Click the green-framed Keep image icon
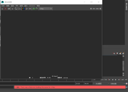This screenshot has width=128, height=92. [34, 9]
